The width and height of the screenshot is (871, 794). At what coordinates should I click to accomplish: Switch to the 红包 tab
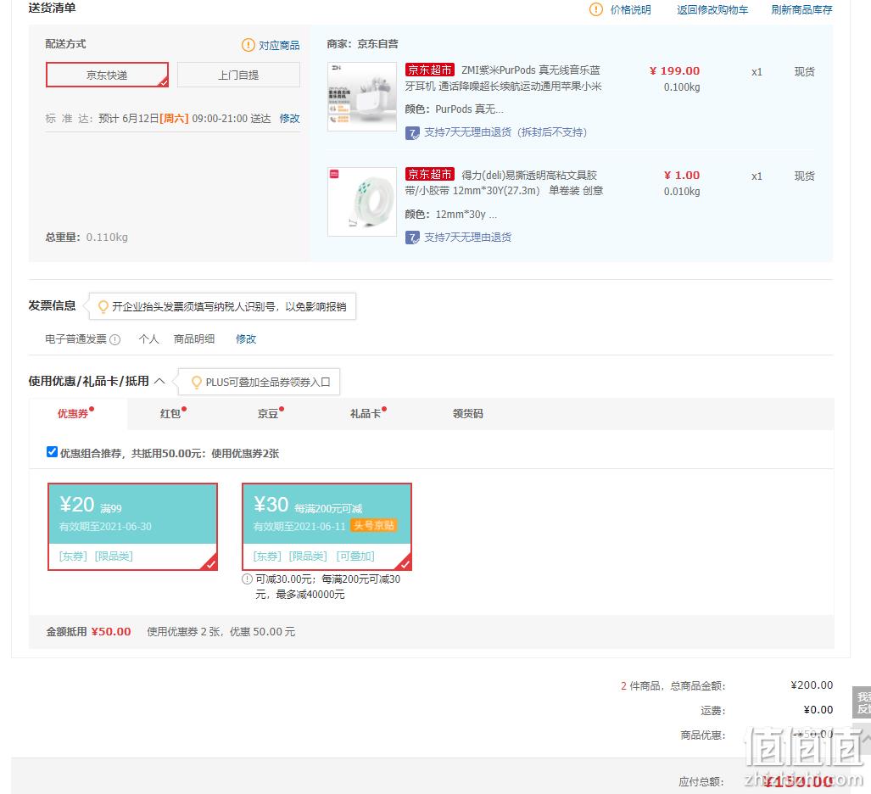coord(170,413)
